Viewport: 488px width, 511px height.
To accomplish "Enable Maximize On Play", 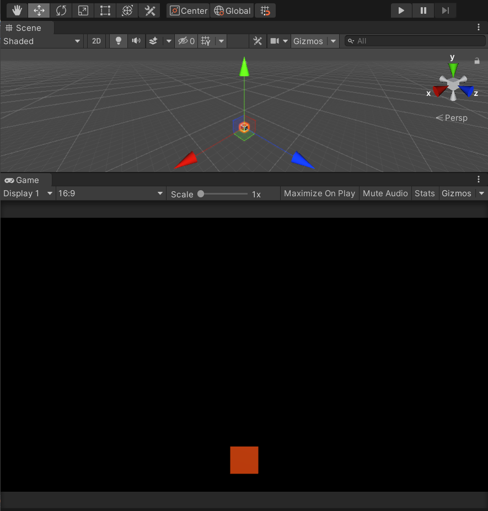I will (x=319, y=193).
